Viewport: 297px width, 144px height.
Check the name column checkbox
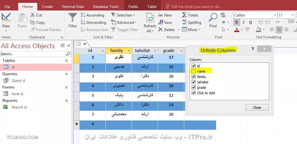coord(193,71)
